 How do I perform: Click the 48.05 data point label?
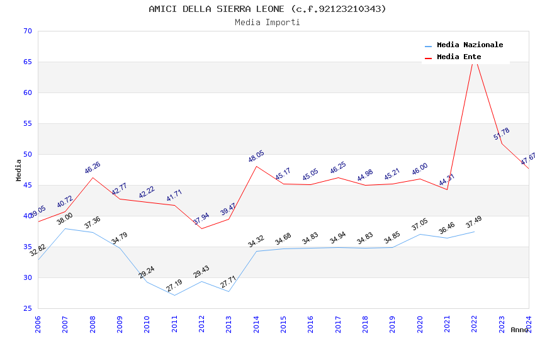pos(256,157)
